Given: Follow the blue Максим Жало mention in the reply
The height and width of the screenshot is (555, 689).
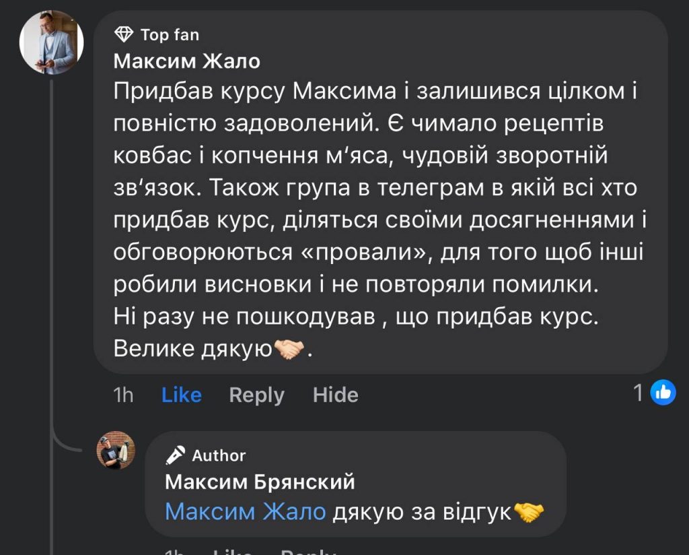Looking at the screenshot, I should [245, 512].
